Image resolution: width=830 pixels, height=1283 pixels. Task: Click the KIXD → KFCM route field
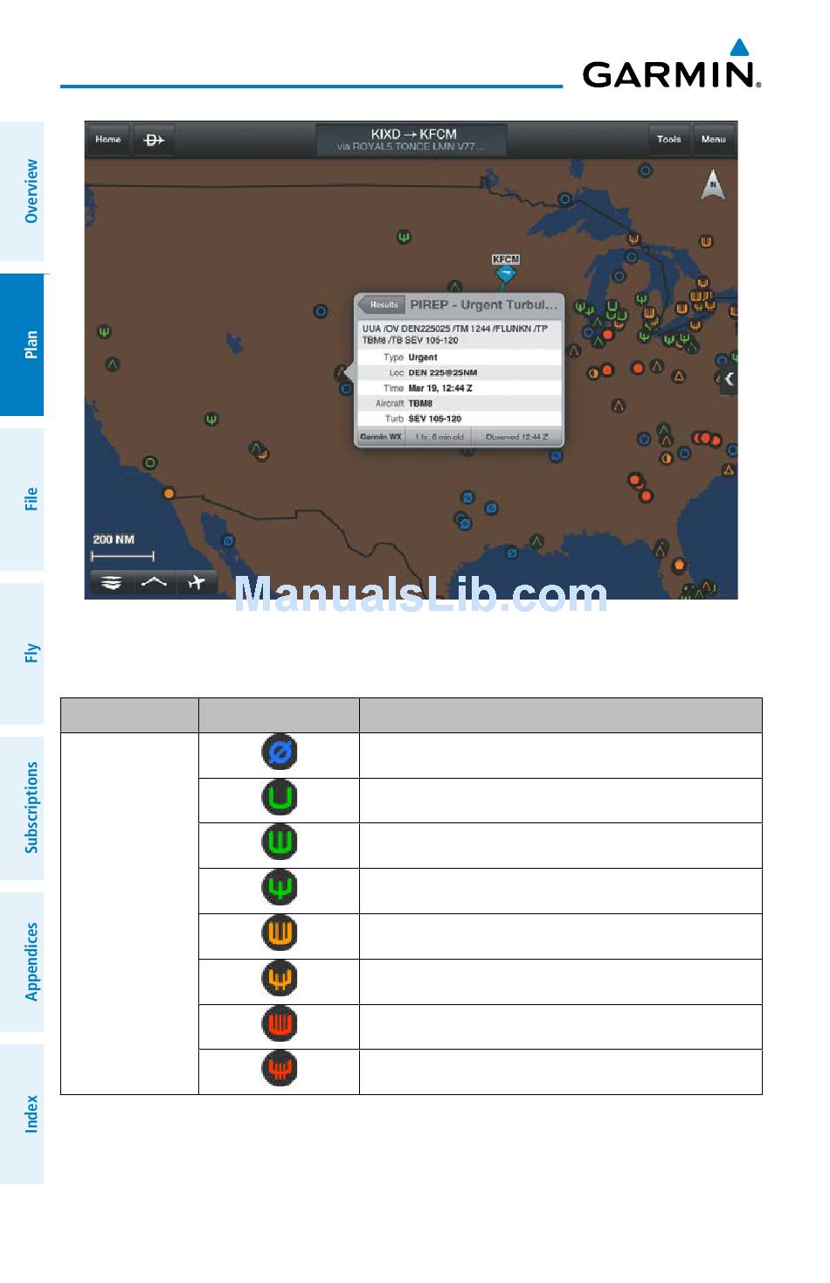tap(412, 140)
